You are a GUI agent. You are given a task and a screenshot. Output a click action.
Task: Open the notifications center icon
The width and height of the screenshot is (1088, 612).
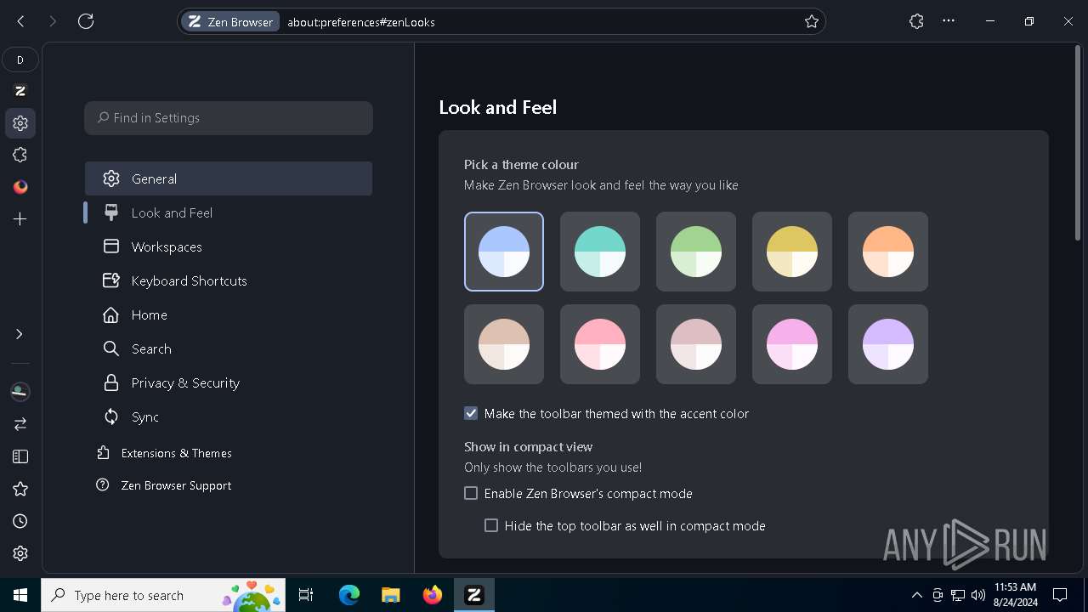[x=1060, y=595]
